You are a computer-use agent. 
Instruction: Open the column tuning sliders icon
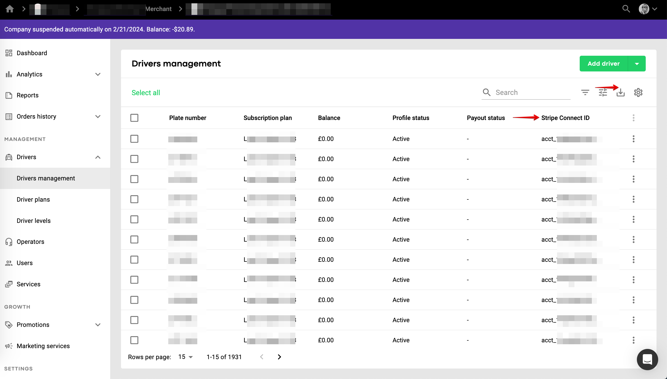[603, 92]
